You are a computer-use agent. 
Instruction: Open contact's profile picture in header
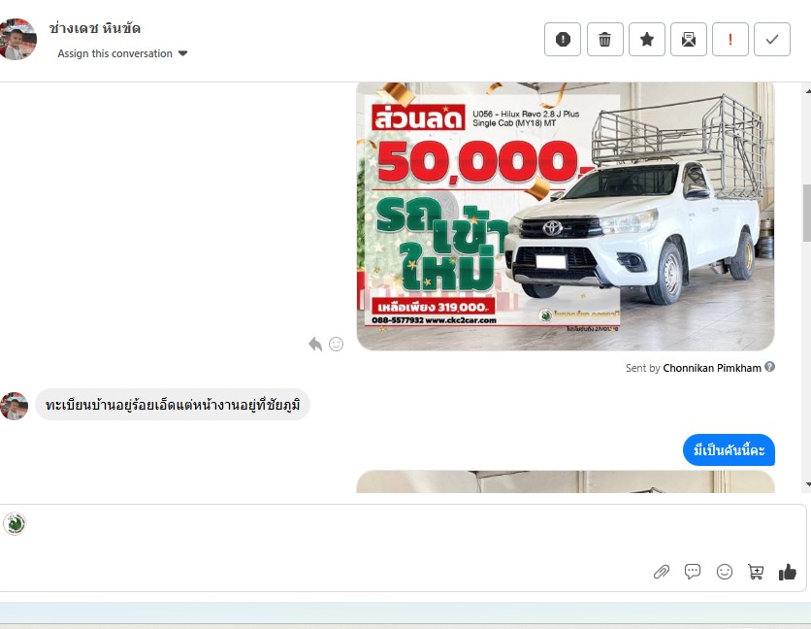pos(17,40)
